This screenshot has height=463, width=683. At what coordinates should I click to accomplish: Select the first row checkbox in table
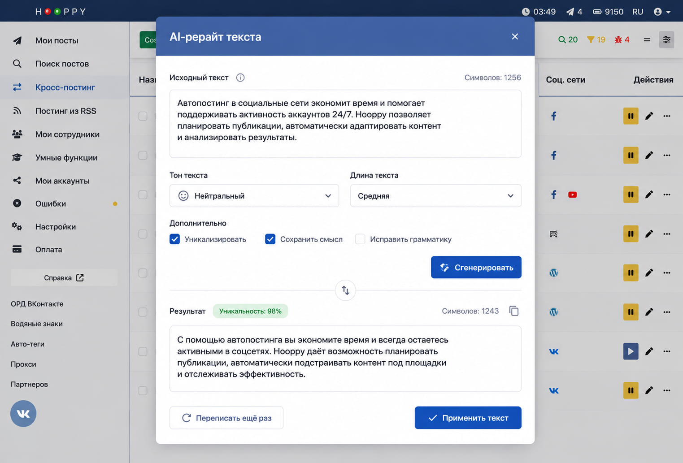coord(143,116)
